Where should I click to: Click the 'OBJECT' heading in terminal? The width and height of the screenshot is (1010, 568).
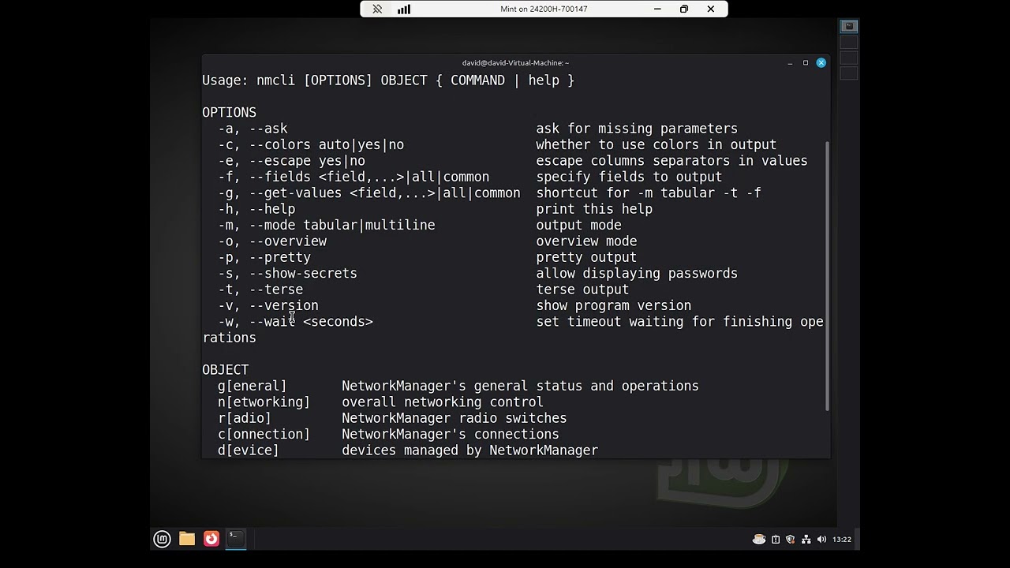(225, 370)
